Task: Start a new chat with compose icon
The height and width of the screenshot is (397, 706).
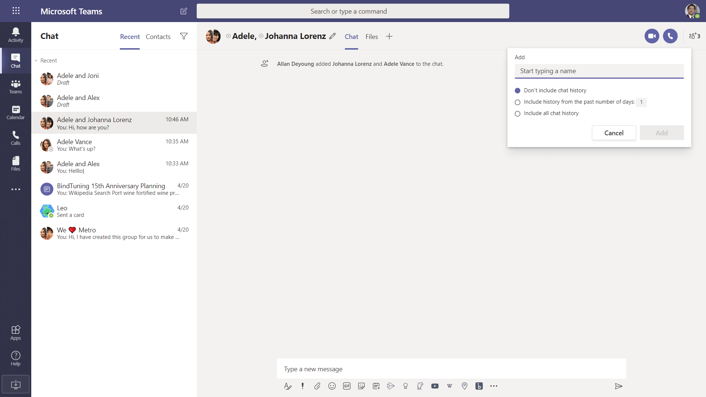Action: [184, 11]
